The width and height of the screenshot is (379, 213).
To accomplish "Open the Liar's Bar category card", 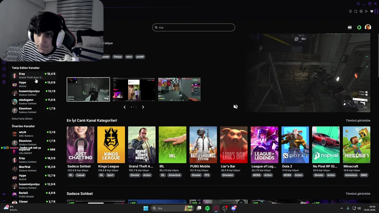I will 234,145.
